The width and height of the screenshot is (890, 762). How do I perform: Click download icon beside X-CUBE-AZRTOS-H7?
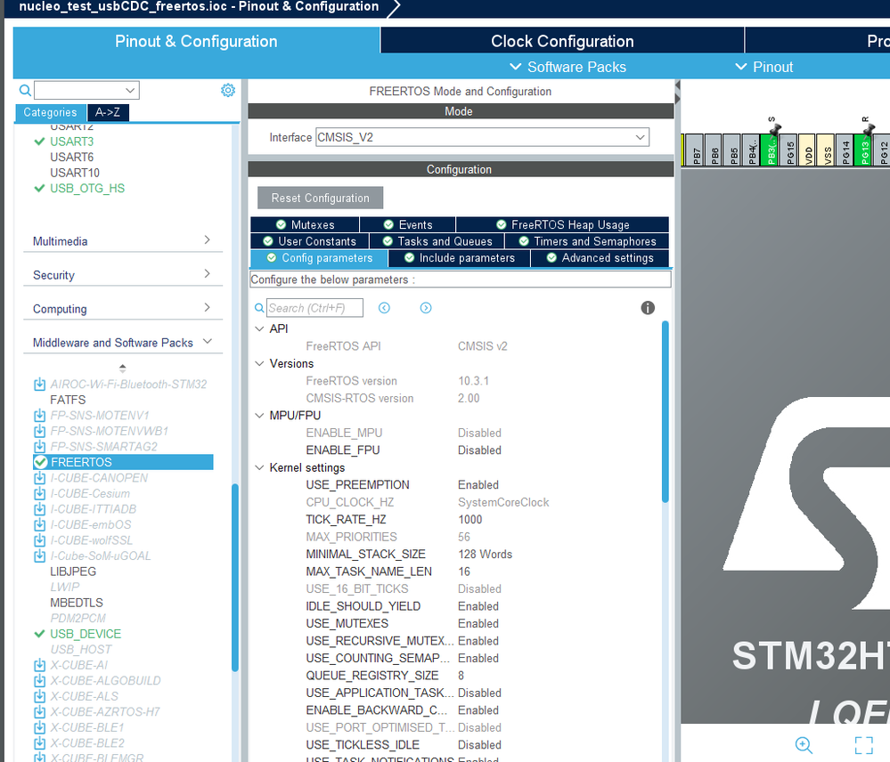click(40, 711)
